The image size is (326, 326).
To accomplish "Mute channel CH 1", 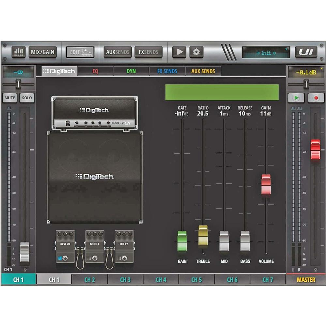I will click(x=10, y=98).
